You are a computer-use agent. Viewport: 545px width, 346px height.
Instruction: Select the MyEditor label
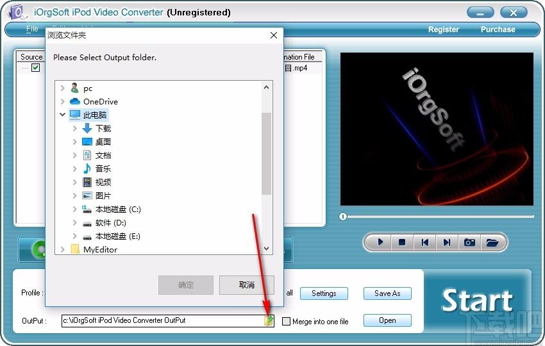tap(101, 249)
